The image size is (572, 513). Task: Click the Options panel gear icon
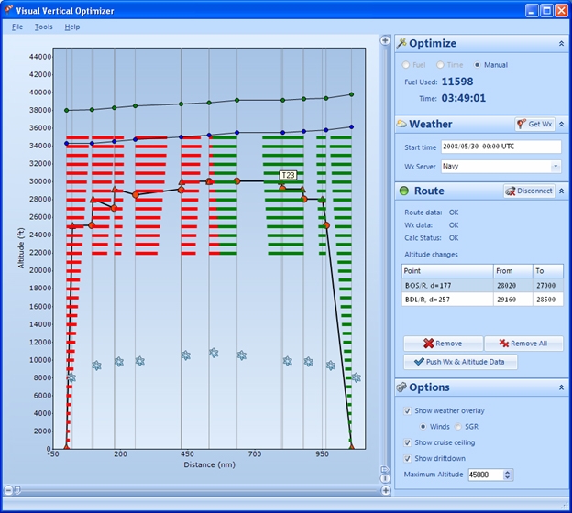pyautogui.click(x=401, y=387)
